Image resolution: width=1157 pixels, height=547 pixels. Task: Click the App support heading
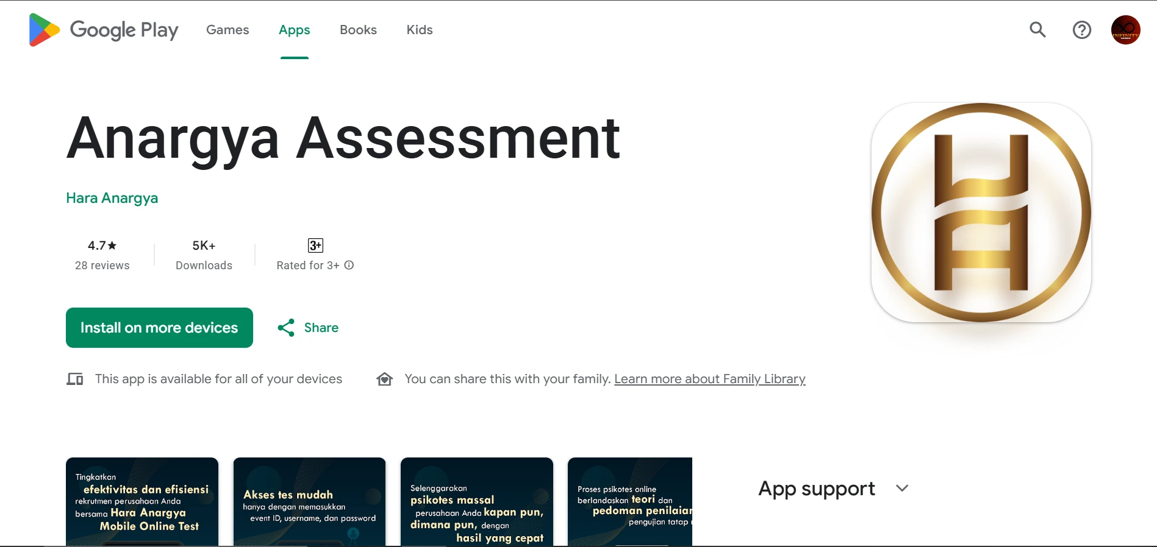point(817,489)
